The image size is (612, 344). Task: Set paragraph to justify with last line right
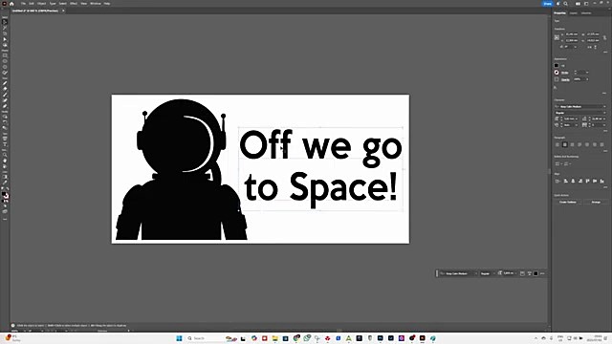tap(595, 144)
